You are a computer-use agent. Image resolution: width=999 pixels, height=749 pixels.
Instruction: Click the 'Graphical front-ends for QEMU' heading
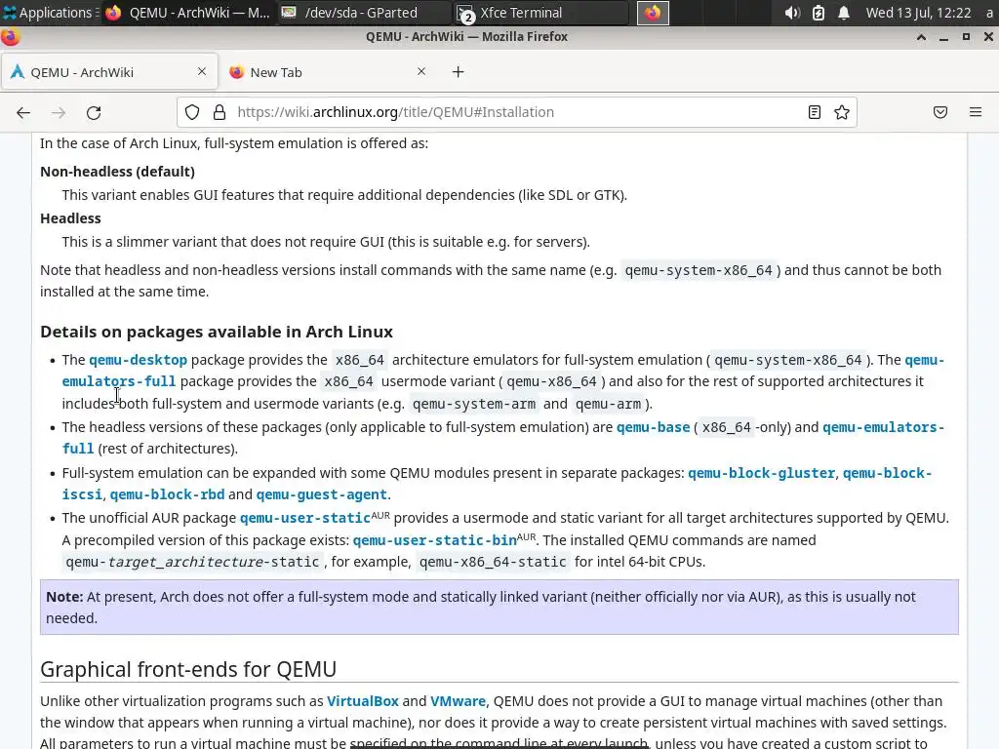pos(188,669)
